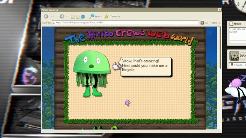Click the Forward arrow button
The image size is (246, 138).
pyautogui.click(x=62, y=16)
